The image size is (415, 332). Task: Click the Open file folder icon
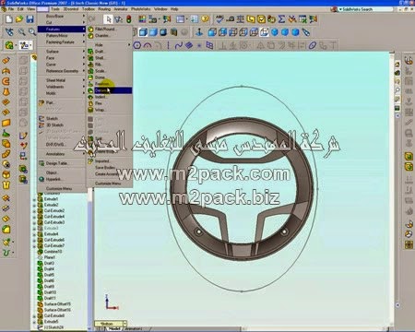tap(19, 19)
